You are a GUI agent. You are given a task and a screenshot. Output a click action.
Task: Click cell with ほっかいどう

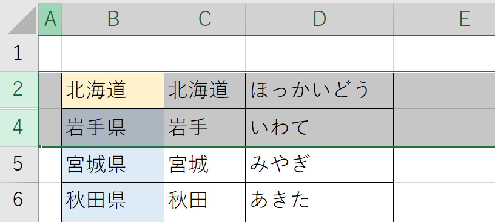(319, 90)
